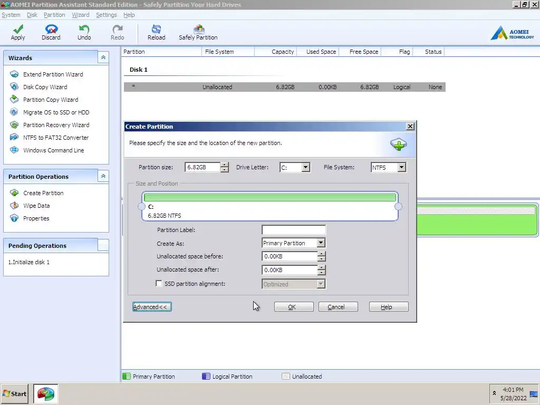Image resolution: width=540 pixels, height=405 pixels.
Task: Select Create Partition in Partition Operations
Action: click(x=43, y=193)
